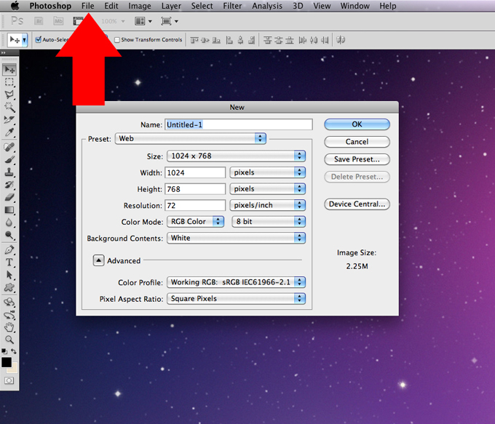Click the Width input field
The width and height of the screenshot is (495, 424).
(195, 172)
